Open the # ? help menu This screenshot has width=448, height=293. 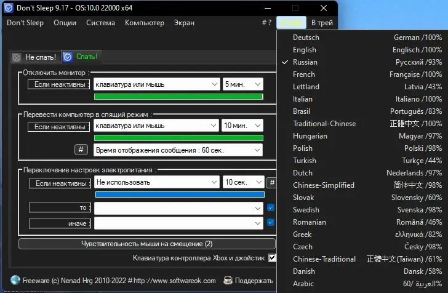coord(266,23)
